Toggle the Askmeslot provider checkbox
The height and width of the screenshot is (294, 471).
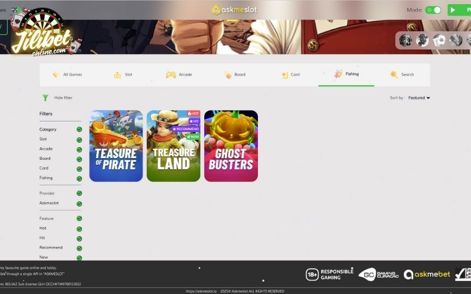[79, 203]
